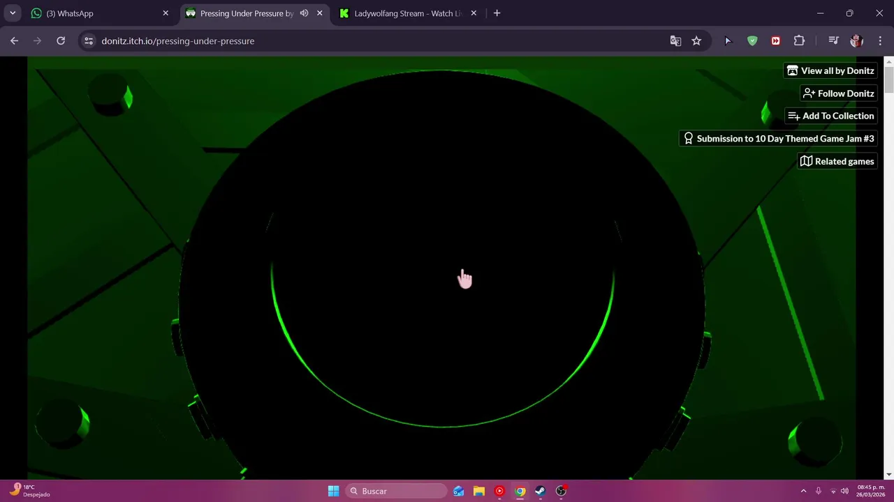The image size is (894, 502).
Task: Open the volume tray icon
Action: (x=844, y=491)
